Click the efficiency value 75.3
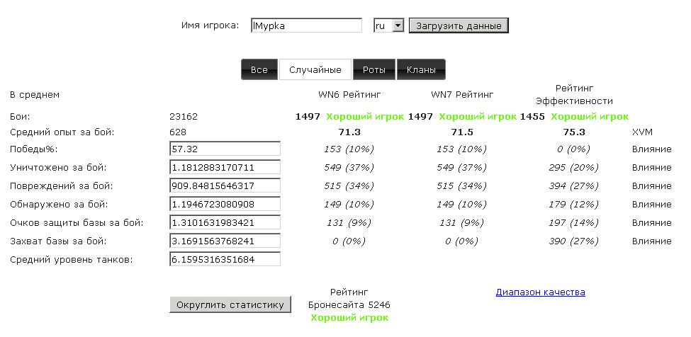 click(x=574, y=132)
